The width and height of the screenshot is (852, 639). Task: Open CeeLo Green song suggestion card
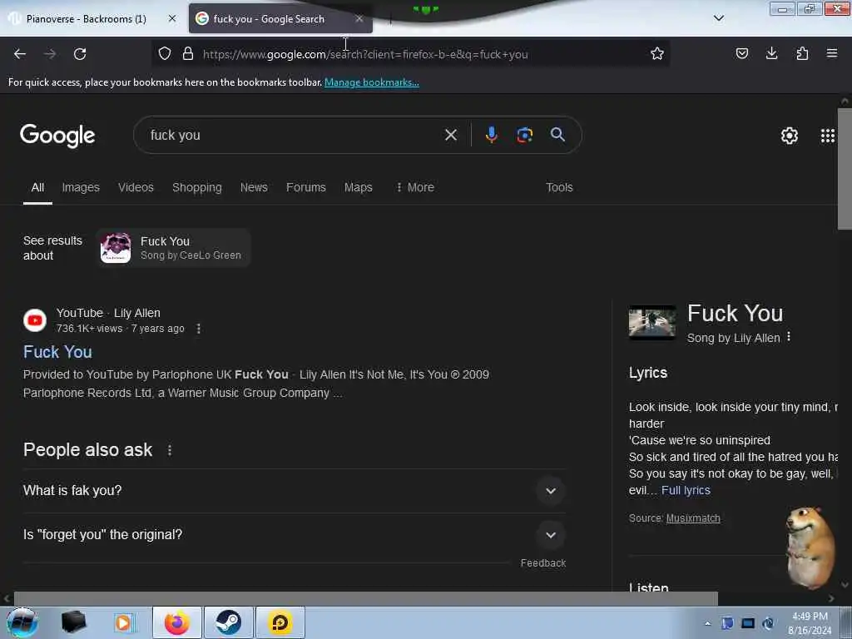[173, 248]
